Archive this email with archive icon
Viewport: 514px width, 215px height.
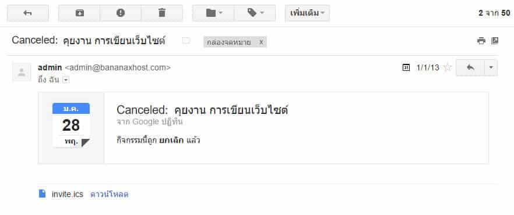79,13
